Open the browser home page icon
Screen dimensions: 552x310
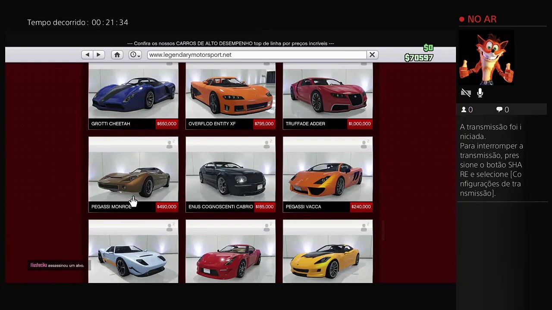[117, 55]
